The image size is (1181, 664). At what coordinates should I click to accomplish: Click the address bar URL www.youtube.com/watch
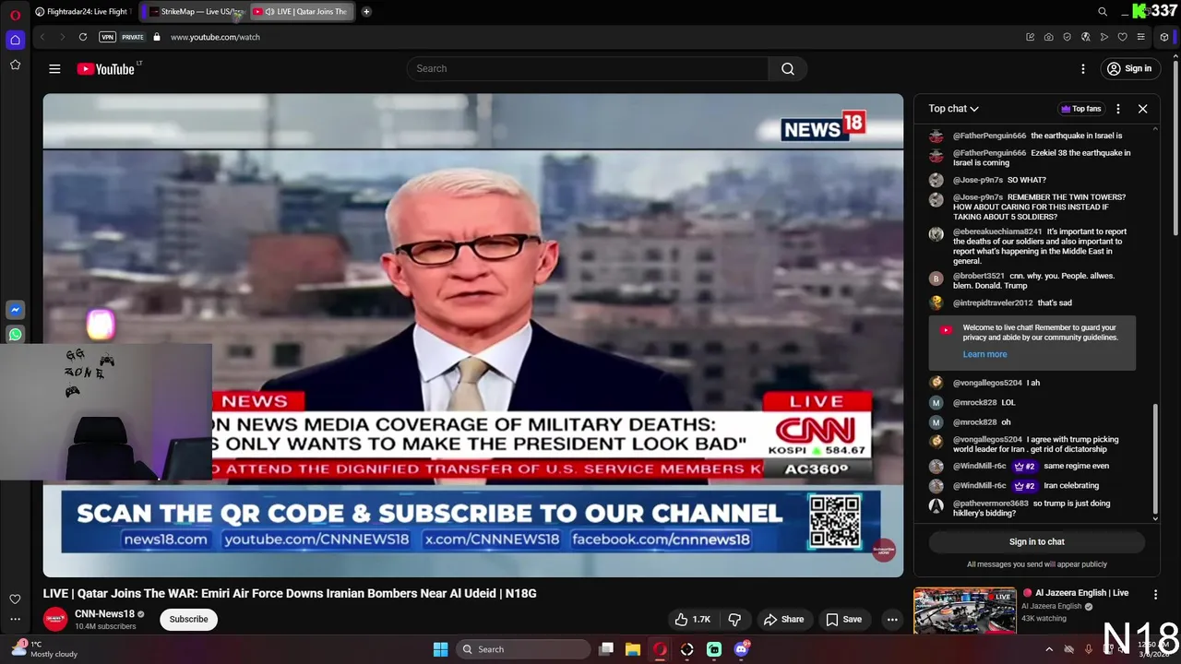point(215,37)
